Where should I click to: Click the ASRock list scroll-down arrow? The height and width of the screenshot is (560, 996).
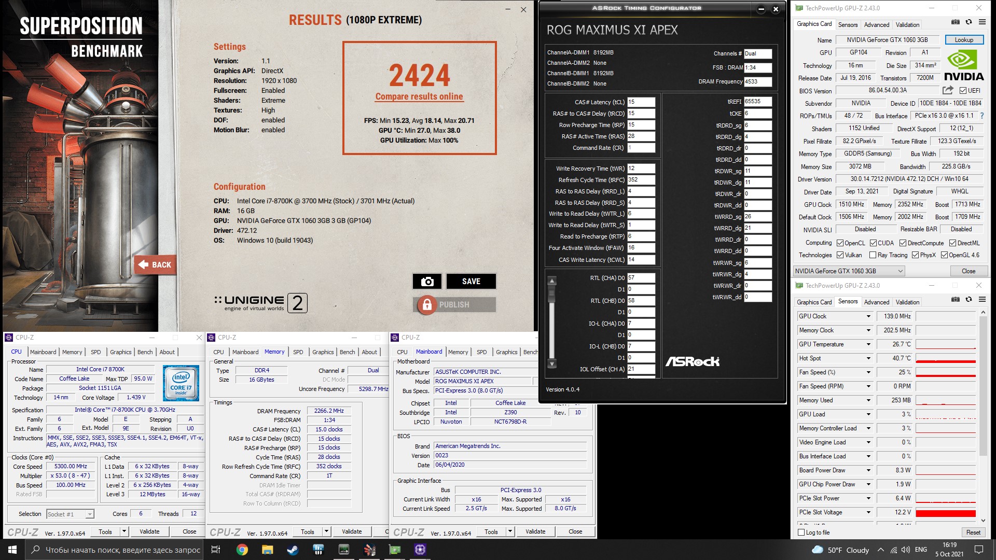point(552,363)
